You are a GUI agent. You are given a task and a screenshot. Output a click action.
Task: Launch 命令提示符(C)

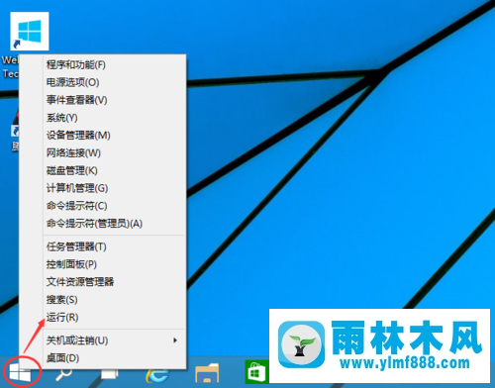pyautogui.click(x=103, y=206)
